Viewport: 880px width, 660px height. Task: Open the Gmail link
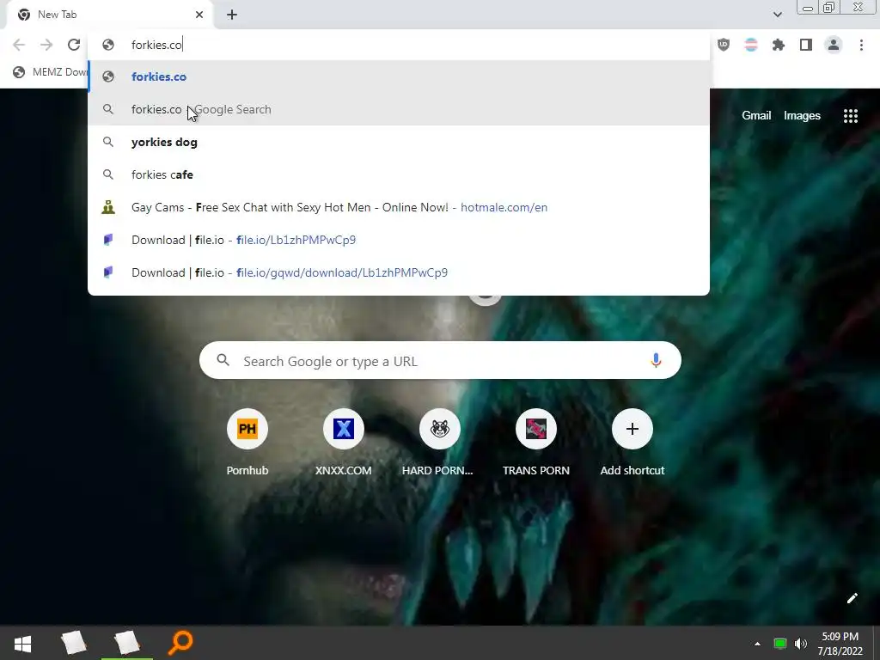tap(756, 116)
